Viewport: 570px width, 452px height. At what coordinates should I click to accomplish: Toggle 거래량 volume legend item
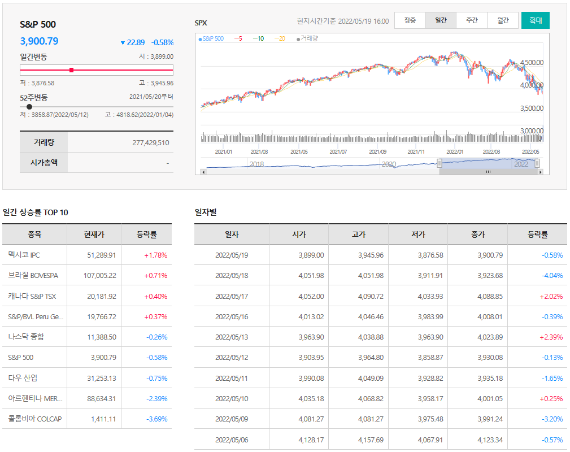307,38
